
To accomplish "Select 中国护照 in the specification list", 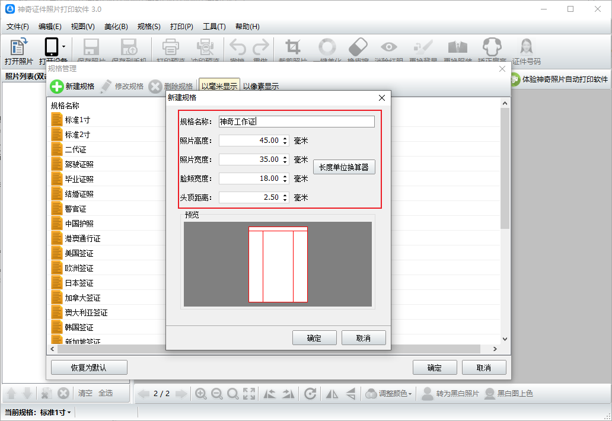I will coord(79,224).
